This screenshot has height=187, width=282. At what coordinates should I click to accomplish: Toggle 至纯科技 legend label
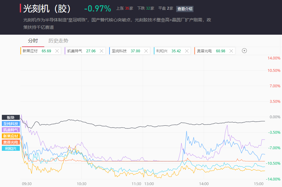pos(11,124)
